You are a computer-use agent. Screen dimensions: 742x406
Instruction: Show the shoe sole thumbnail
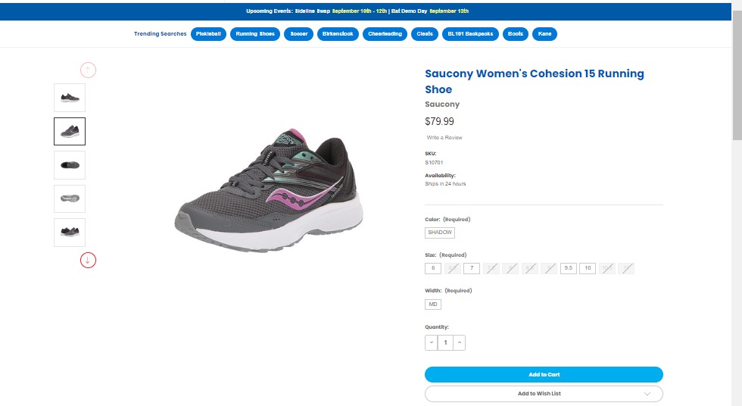point(70,198)
